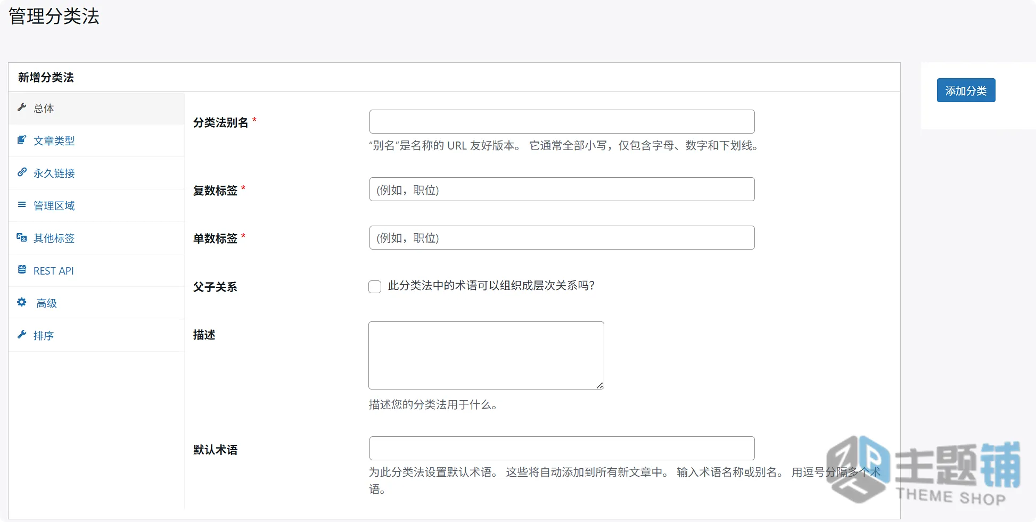Open the 排序 tab
Viewport: 1036px width, 522px height.
[96, 335]
